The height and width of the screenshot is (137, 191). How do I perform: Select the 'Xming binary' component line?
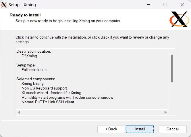point(32,83)
